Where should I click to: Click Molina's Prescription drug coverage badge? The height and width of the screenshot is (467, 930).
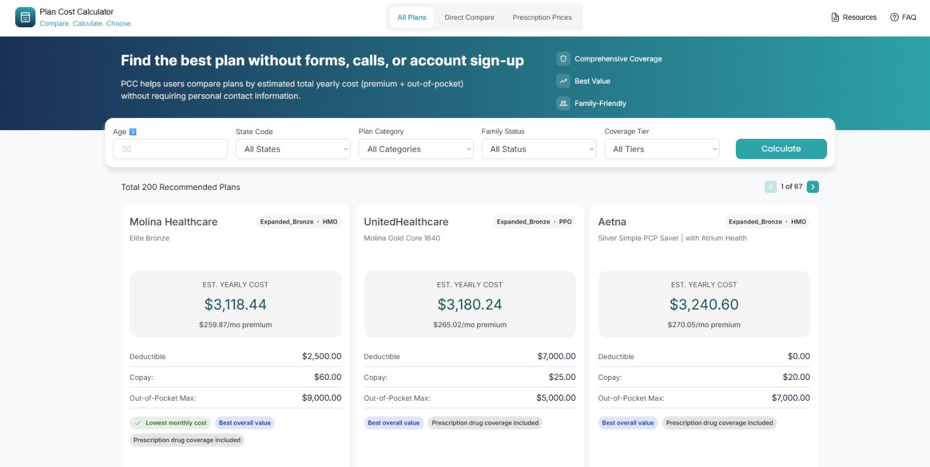(187, 440)
